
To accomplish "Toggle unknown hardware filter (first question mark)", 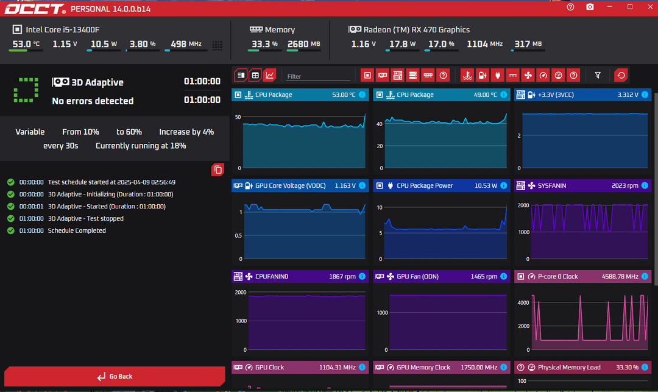I will point(443,76).
